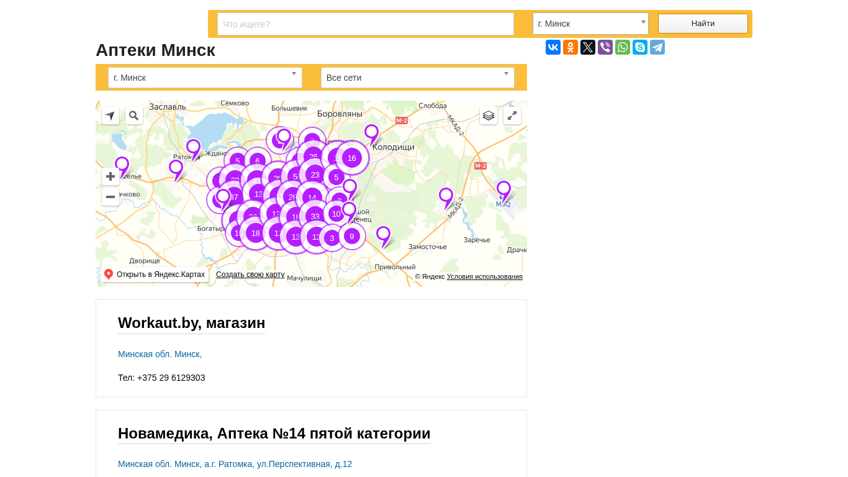Zoom in on the map
This screenshot has width=848, height=477.
coord(111,176)
